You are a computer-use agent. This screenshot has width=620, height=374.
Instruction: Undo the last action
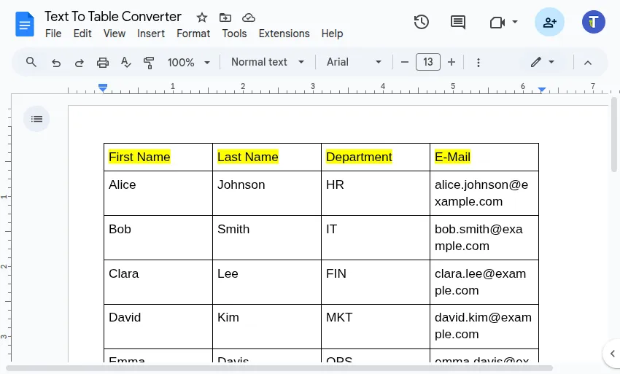click(56, 63)
